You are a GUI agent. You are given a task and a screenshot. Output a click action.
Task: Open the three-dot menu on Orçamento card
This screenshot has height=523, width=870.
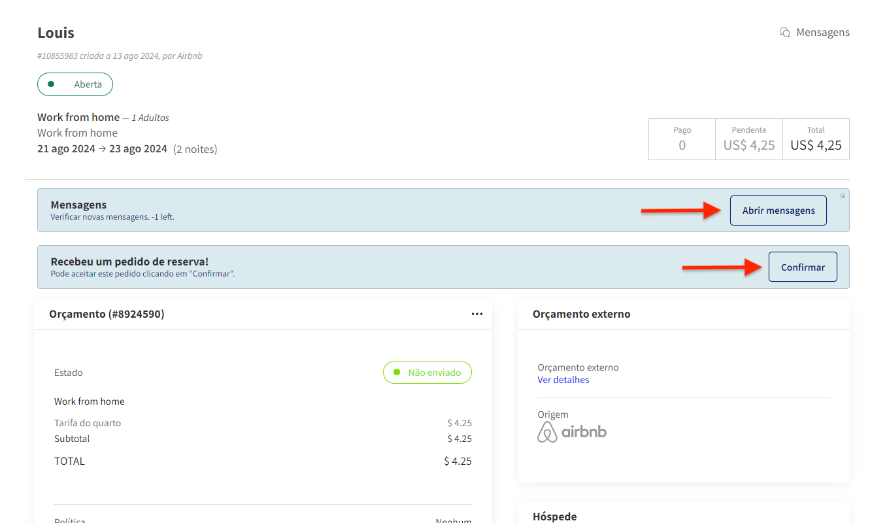[477, 314]
